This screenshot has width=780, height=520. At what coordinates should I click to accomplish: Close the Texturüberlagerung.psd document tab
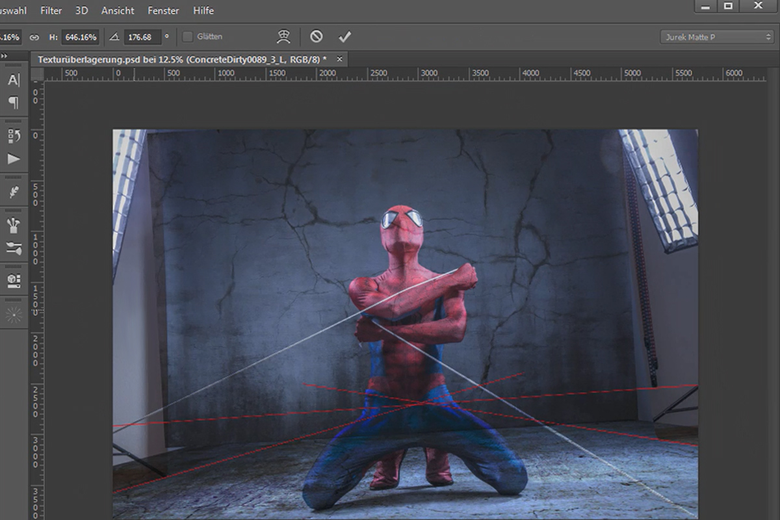pyautogui.click(x=339, y=59)
